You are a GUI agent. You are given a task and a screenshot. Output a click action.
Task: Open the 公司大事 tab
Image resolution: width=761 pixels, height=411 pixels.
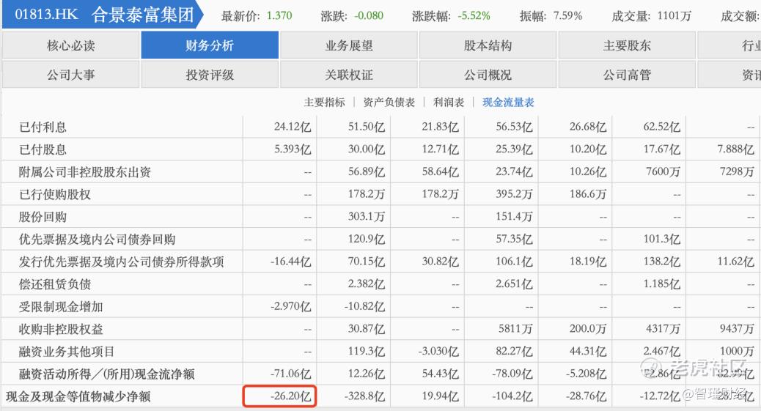coord(71,75)
